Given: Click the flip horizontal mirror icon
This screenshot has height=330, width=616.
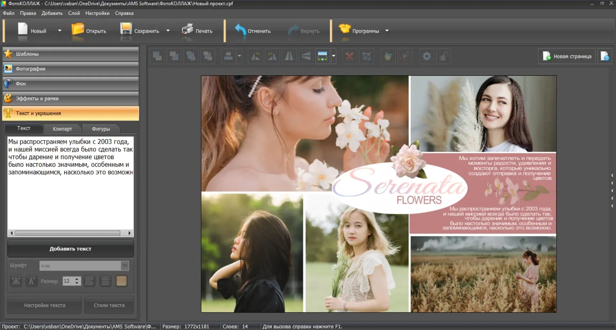Looking at the screenshot, I should click(289, 56).
